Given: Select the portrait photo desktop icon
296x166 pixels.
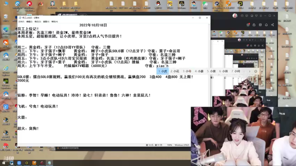Looking at the screenshot, I should 53,5.
